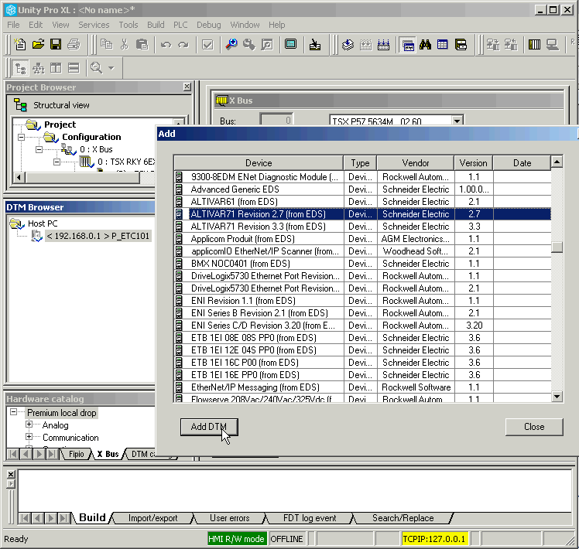
Task: Click the blue data table toolbar icon
Action: (x=443, y=45)
